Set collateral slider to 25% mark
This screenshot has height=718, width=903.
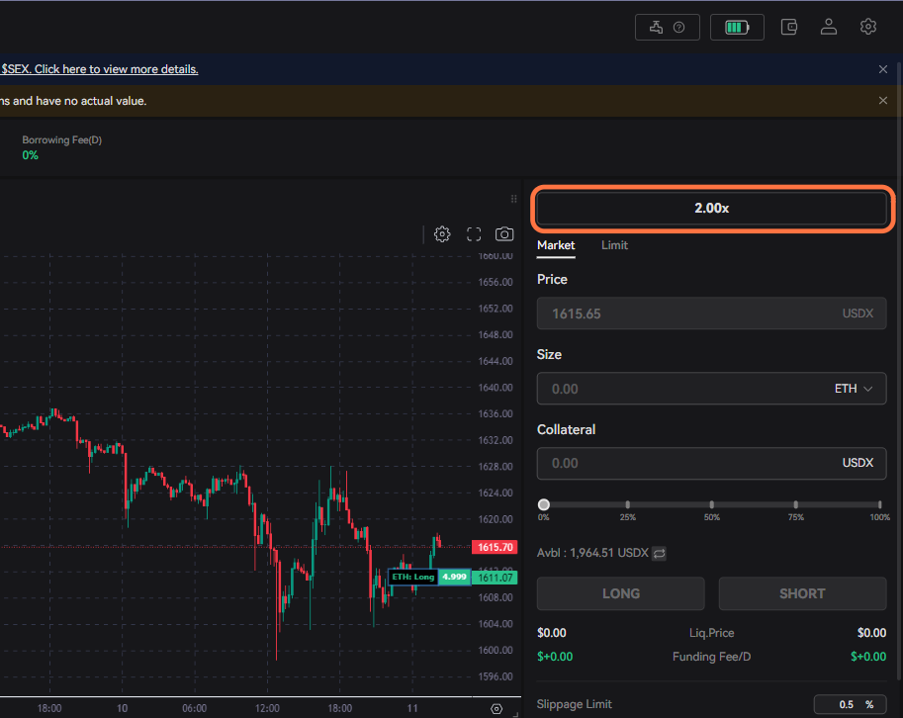coord(628,505)
